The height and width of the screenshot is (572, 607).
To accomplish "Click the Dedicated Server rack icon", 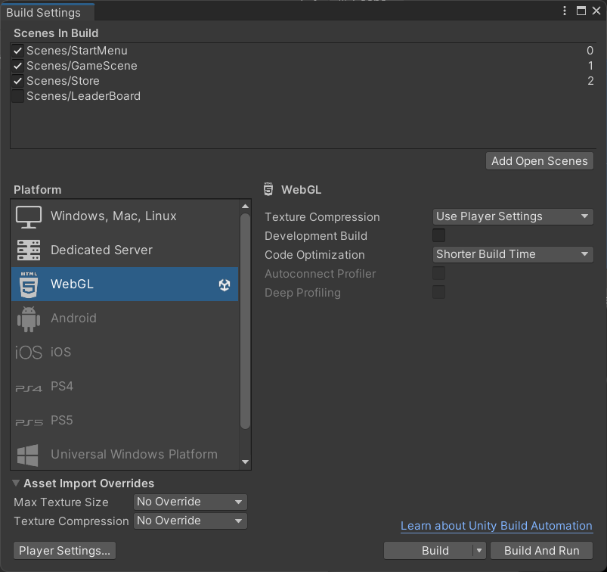I will [x=29, y=250].
